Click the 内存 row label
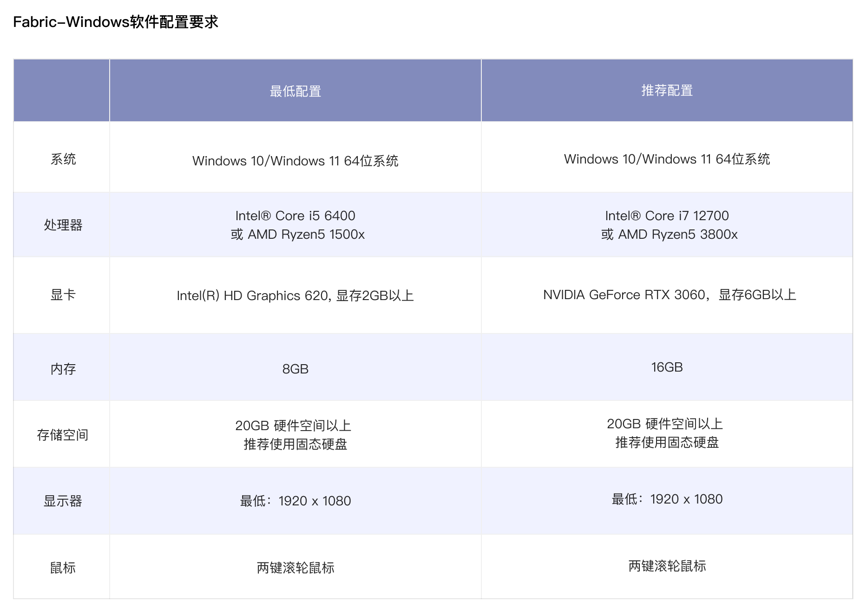The image size is (867, 615). pyautogui.click(x=63, y=369)
